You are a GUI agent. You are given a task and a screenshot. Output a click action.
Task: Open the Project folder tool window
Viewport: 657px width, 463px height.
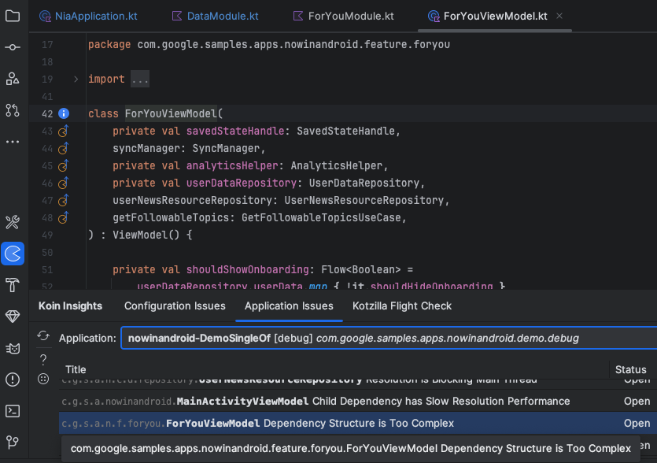(13, 16)
